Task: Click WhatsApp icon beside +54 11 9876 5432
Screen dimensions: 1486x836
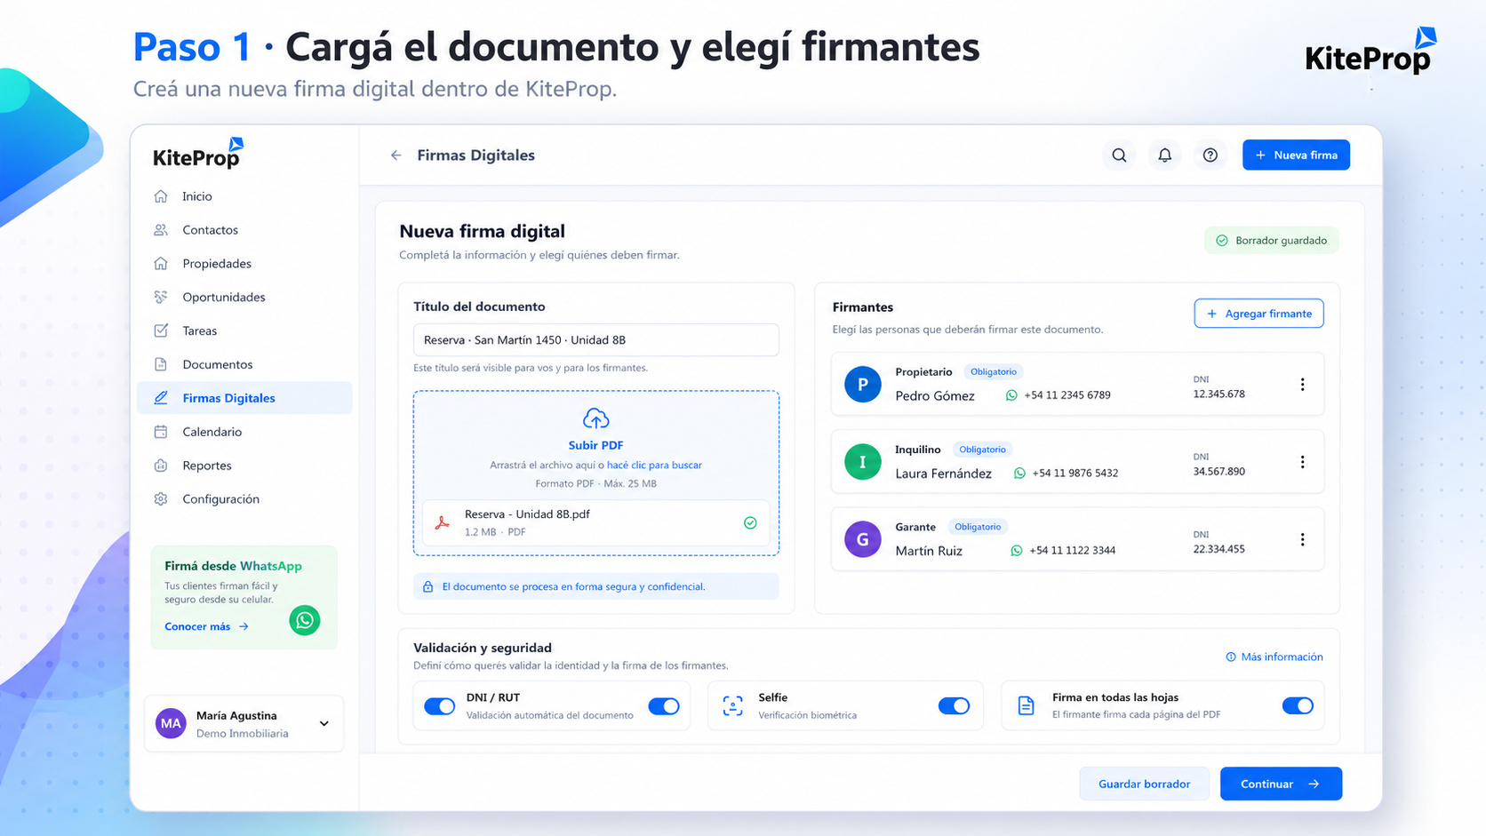Action: click(1019, 474)
